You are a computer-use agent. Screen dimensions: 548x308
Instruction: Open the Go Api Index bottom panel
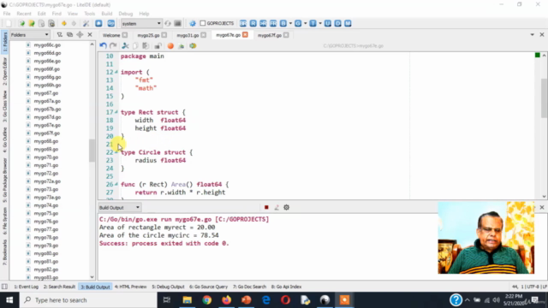point(286,287)
